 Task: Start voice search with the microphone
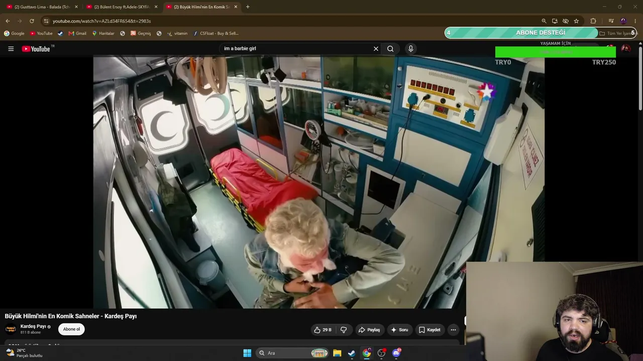pyautogui.click(x=410, y=49)
